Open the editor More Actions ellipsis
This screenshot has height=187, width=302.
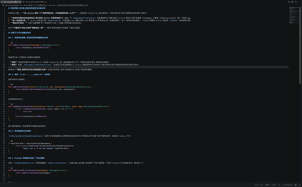coord(299,2)
